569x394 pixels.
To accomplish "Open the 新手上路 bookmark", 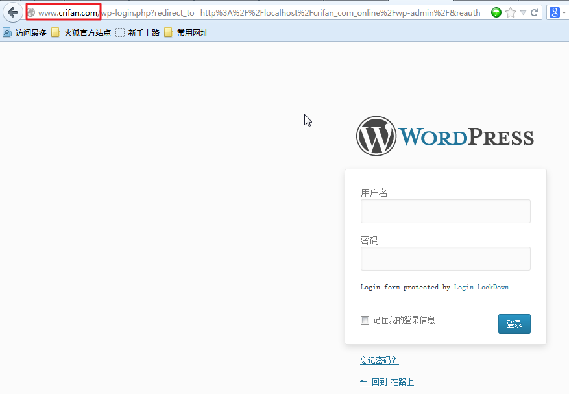I will (x=138, y=32).
